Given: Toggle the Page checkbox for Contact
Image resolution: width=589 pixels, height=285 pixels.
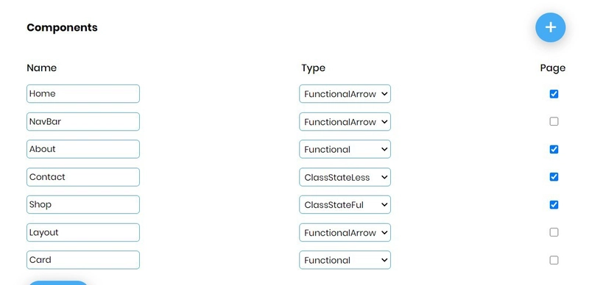Looking at the screenshot, I should tap(554, 176).
